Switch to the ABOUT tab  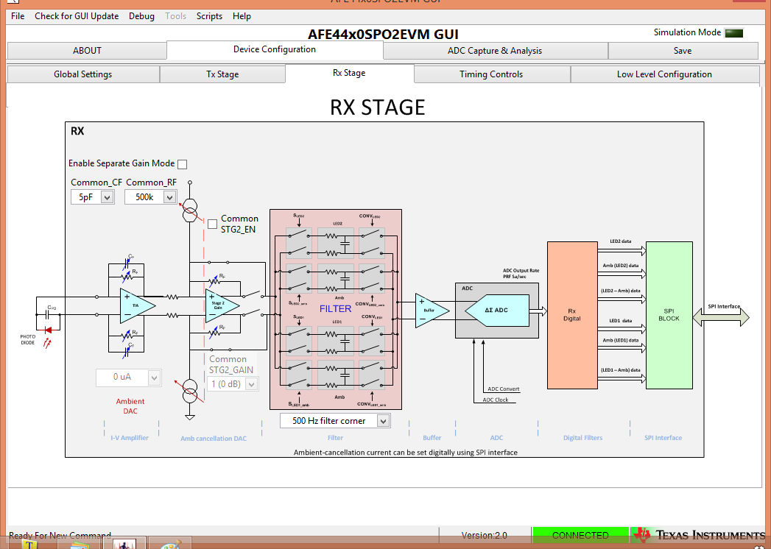pos(87,51)
